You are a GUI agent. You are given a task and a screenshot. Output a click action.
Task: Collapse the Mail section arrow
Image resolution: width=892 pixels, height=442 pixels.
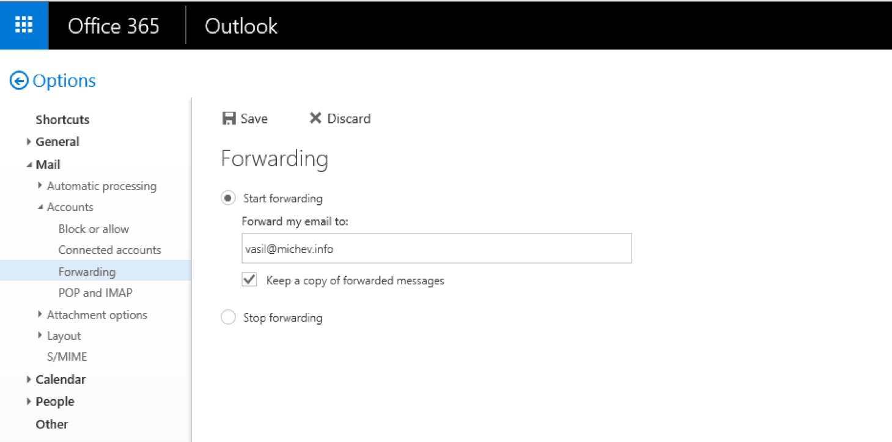click(29, 164)
